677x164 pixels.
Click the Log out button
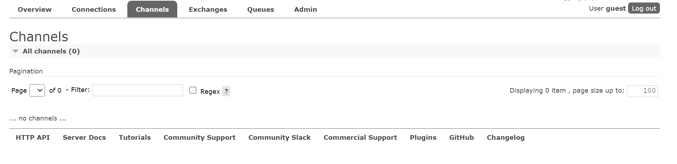pos(644,8)
